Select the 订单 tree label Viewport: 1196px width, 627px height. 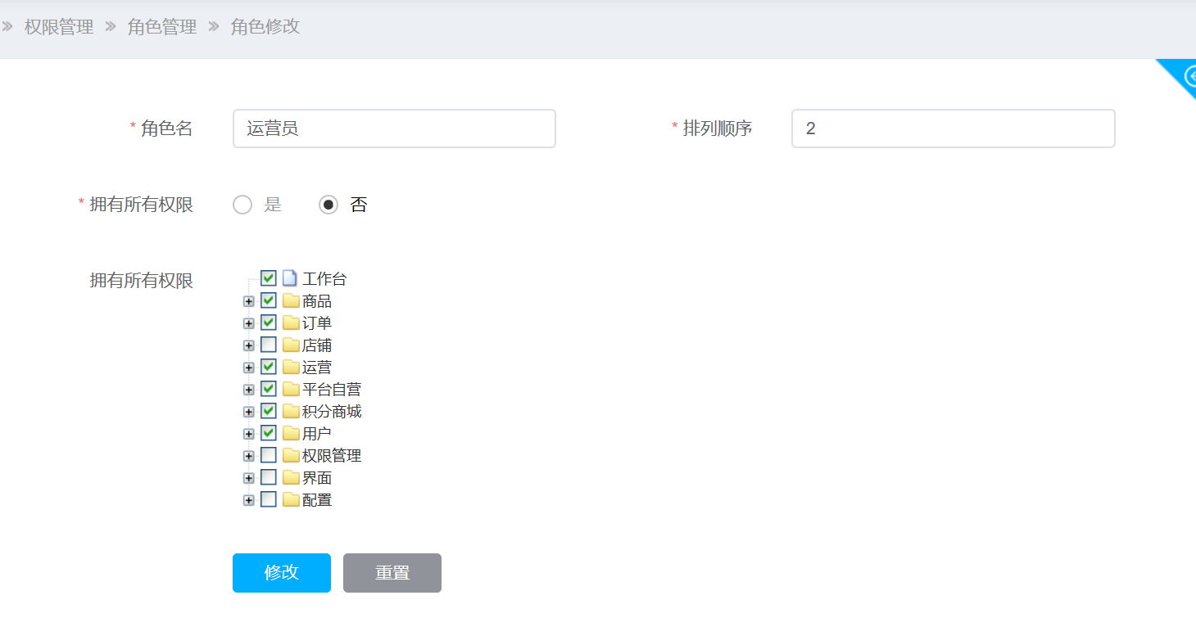click(x=317, y=323)
